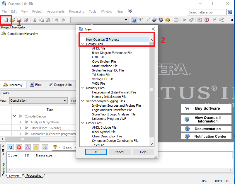Click the Buy Software button
This screenshot has height=184, width=235.
206,108
